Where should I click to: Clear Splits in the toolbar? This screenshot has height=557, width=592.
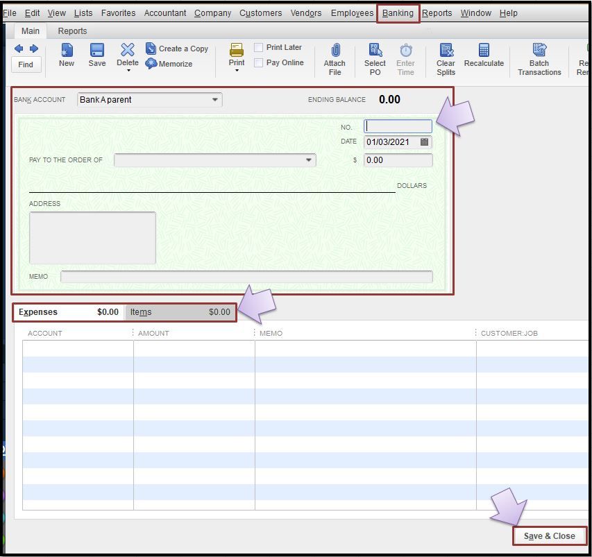click(446, 59)
